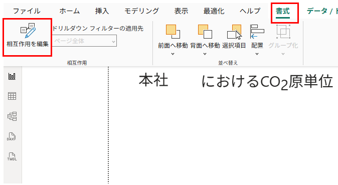Click the ドリルダウン フィルターの適用先 label
The image size is (338, 185).
point(98,29)
